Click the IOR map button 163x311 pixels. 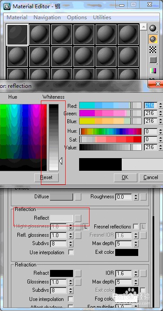click(143, 273)
